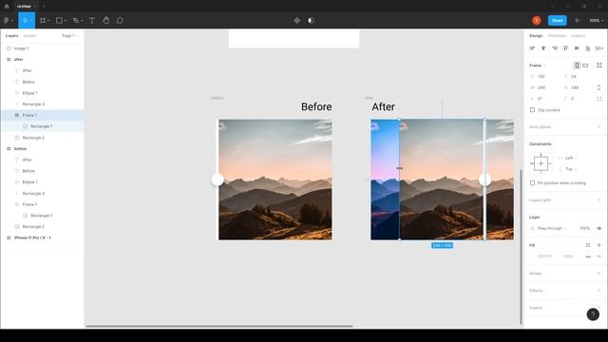The height and width of the screenshot is (342, 608).
Task: Click the vertical canvas scrollbar
Action: click(521, 246)
